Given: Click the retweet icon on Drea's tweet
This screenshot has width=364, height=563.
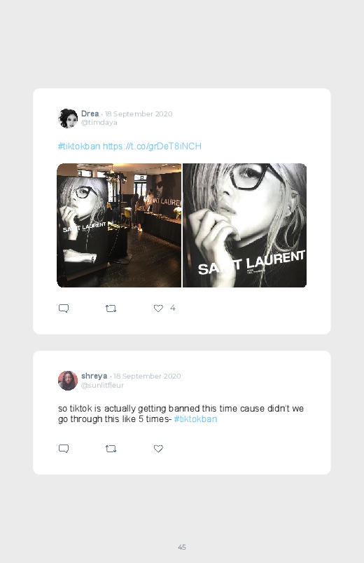Looking at the screenshot, I should tap(111, 308).
